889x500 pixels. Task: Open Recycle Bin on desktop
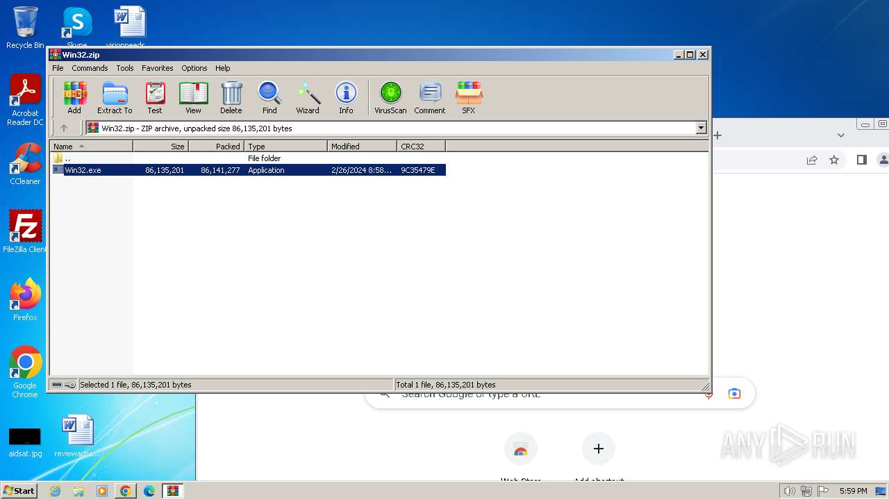[25, 28]
